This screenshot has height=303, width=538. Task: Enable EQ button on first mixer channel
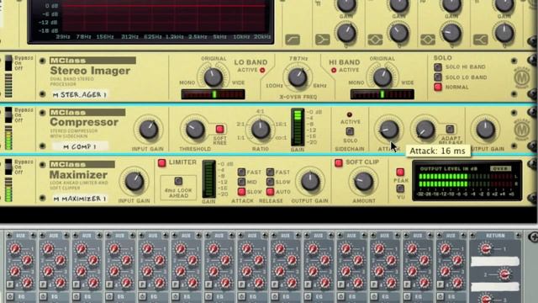[10, 296]
